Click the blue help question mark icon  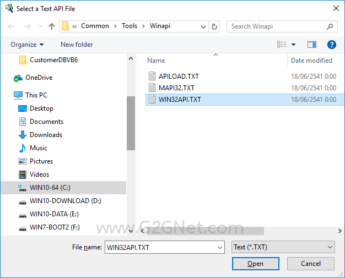pyautogui.click(x=331, y=45)
